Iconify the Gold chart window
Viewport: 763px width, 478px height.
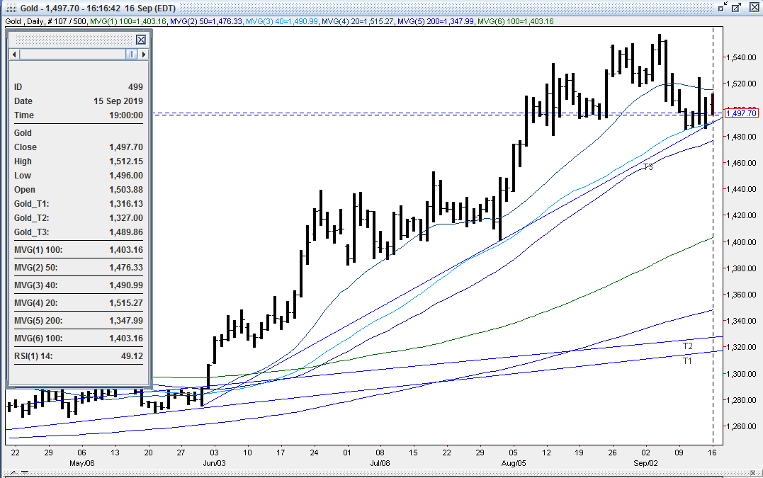tap(723, 7)
